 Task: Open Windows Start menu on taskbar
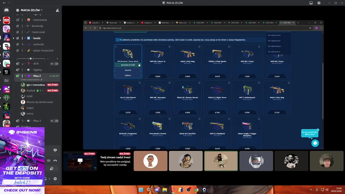pos(141,190)
